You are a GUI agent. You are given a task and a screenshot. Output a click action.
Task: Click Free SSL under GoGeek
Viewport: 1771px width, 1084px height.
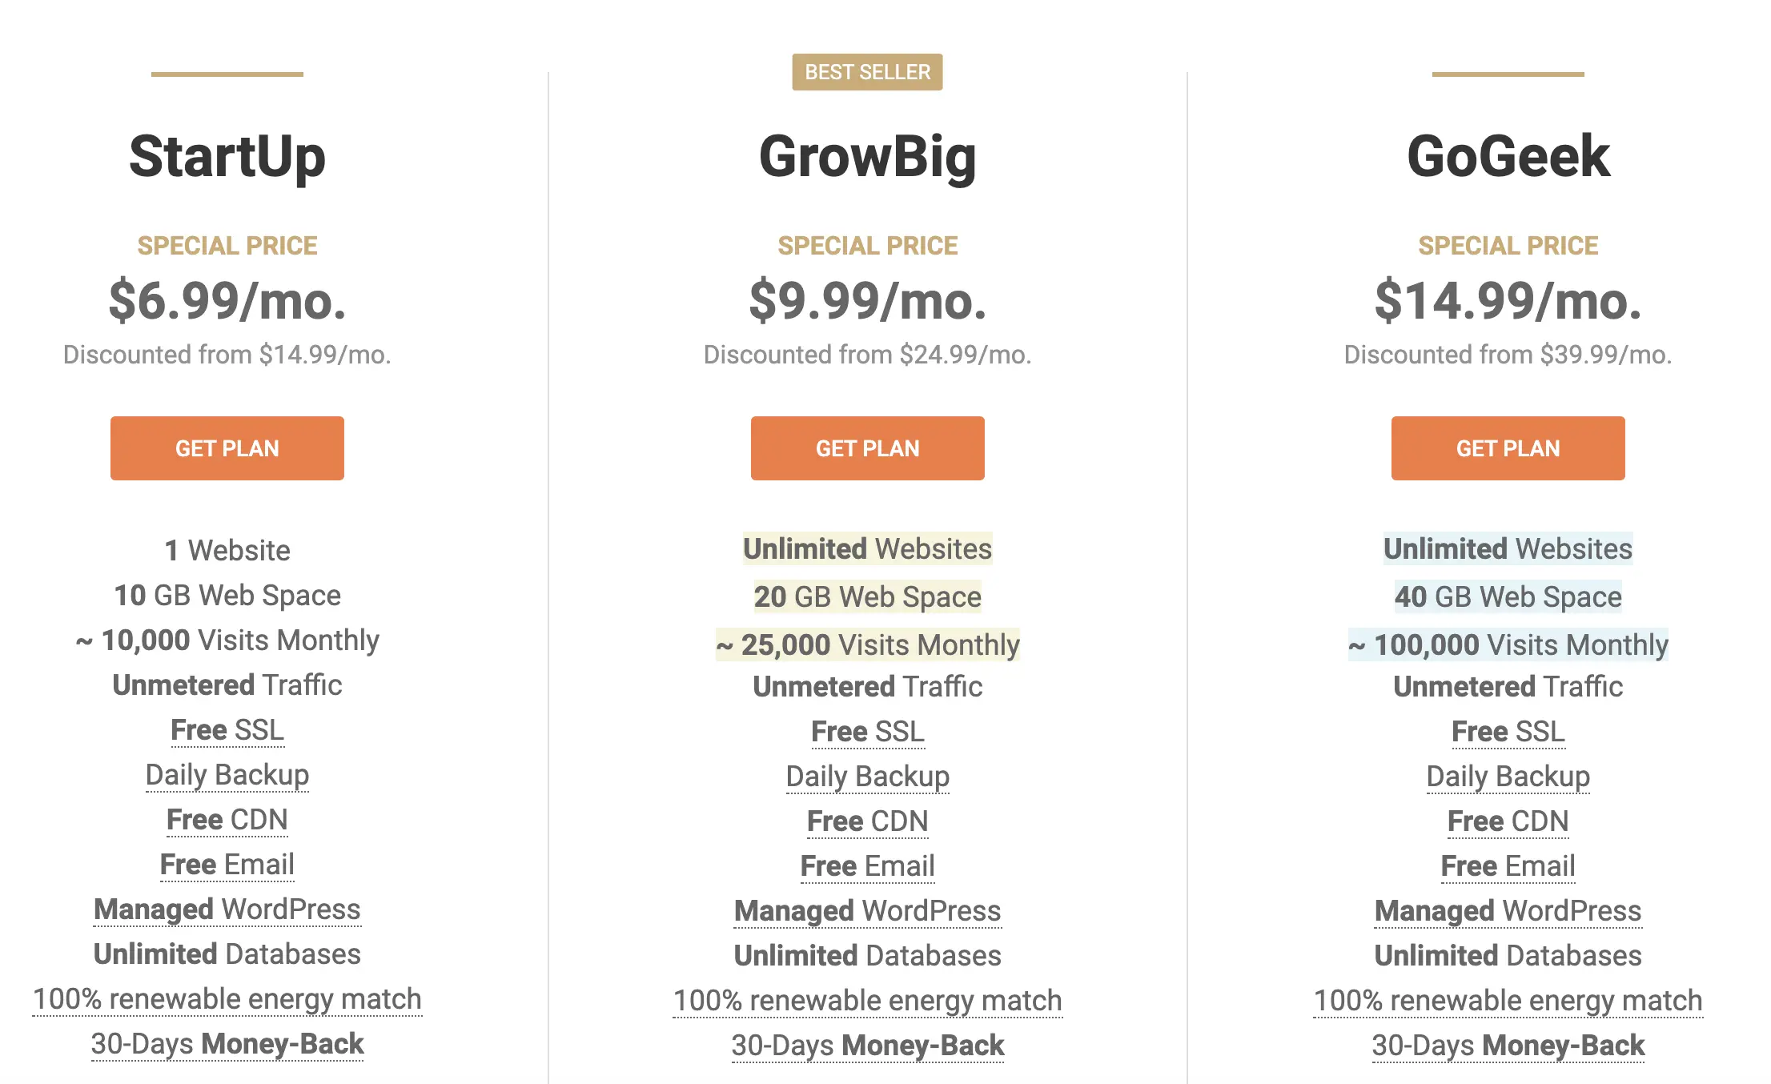pyautogui.click(x=1508, y=732)
